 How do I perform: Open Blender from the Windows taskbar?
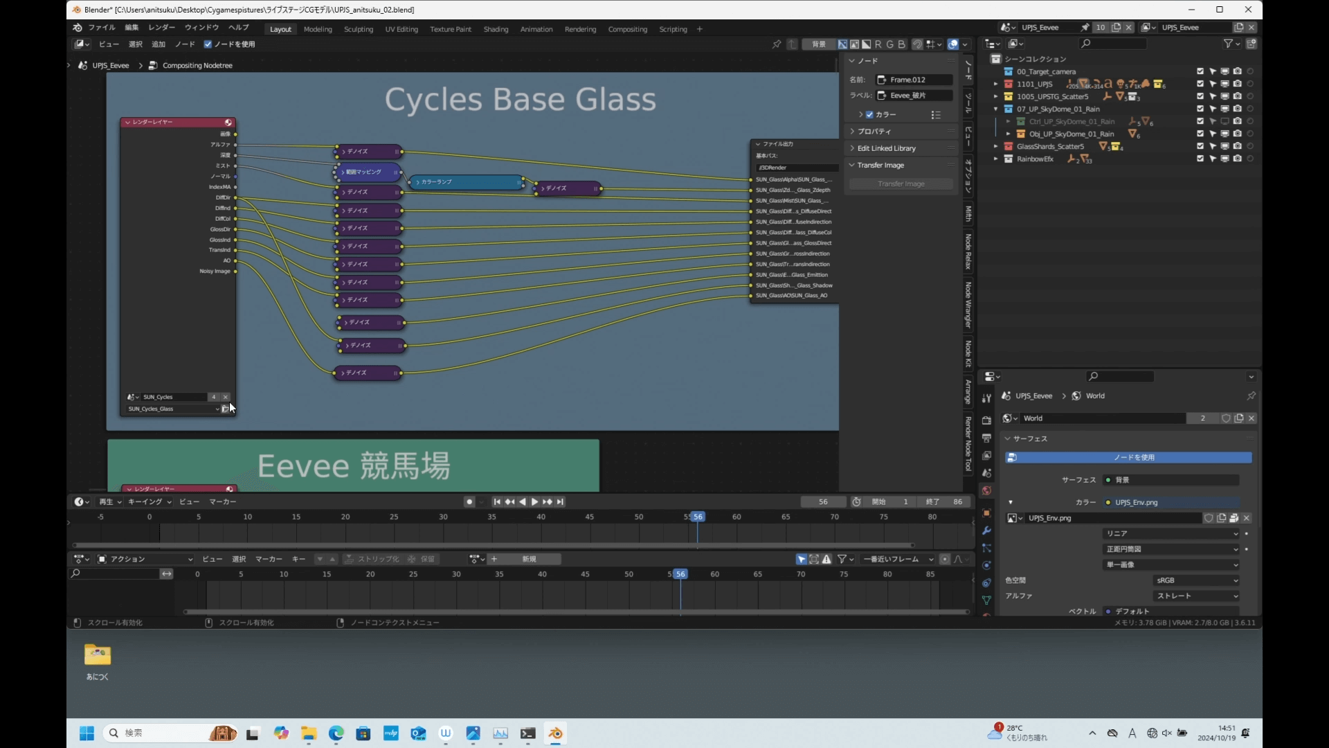click(555, 733)
